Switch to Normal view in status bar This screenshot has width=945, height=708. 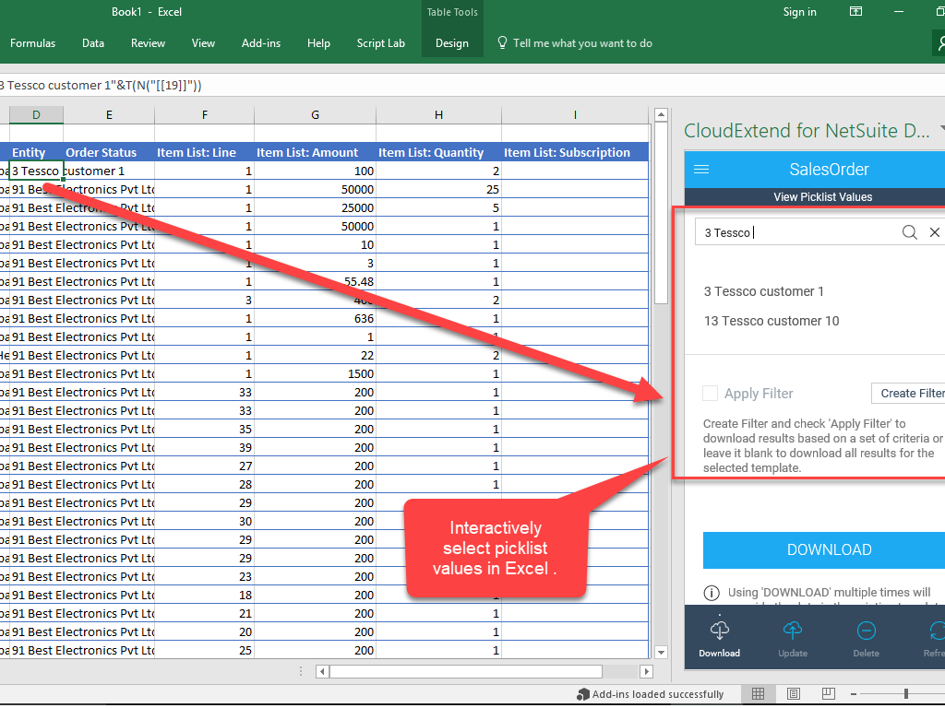(759, 694)
